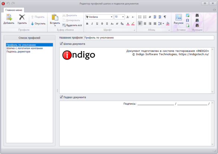The height and width of the screenshot is (154, 218).
Task: Move profile down with Опустить
Action: 38,23
